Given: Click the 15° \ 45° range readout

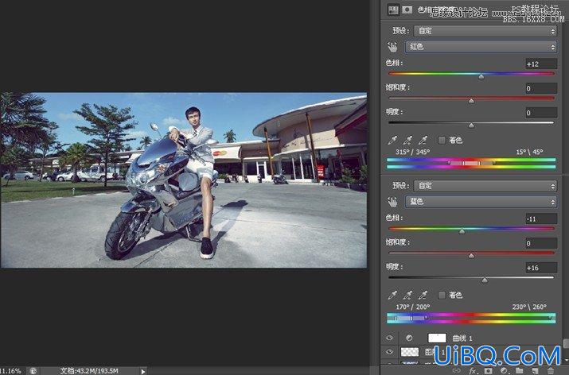Looking at the screenshot, I should (529, 152).
